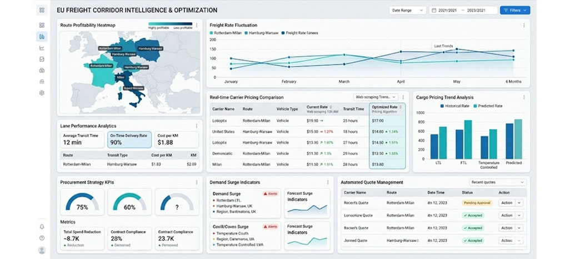Select the Cost per KM card
570x259 pixels.
click(x=177, y=140)
